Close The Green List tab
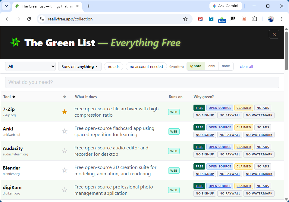 [77, 6]
